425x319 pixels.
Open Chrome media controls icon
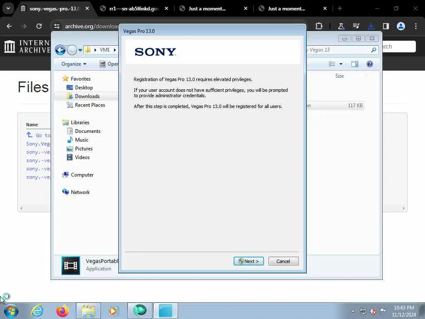coord(356,26)
